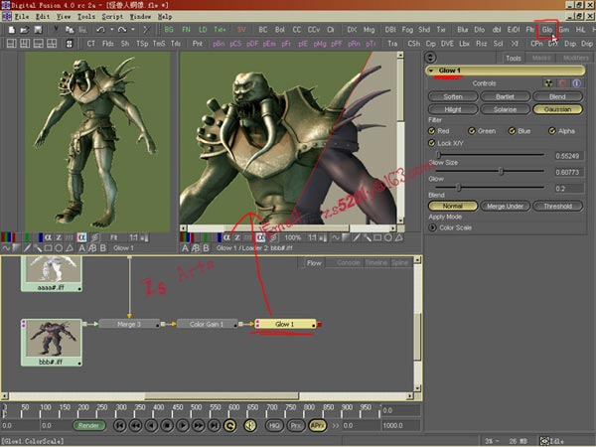This screenshot has width=596, height=447.
Task: Click the Save toolbar icon
Action: coord(38,30)
